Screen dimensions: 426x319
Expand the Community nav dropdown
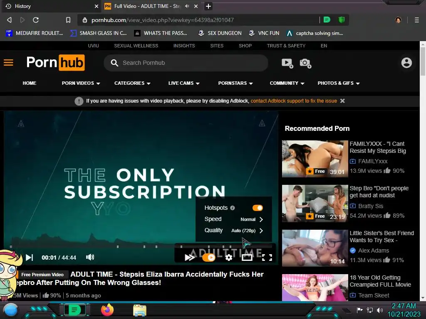point(287,83)
